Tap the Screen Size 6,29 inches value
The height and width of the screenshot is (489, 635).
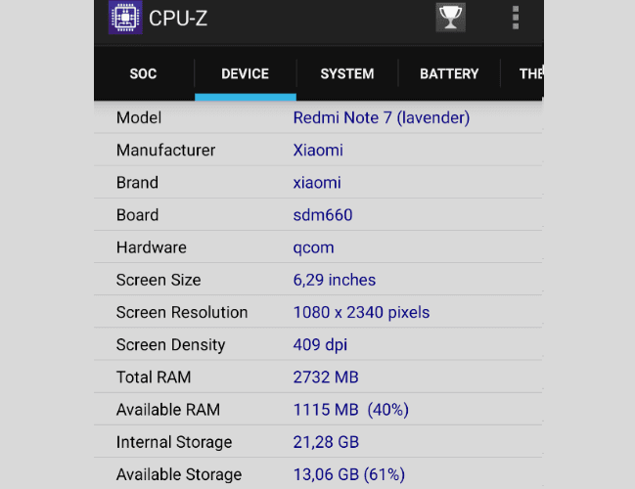pos(335,280)
